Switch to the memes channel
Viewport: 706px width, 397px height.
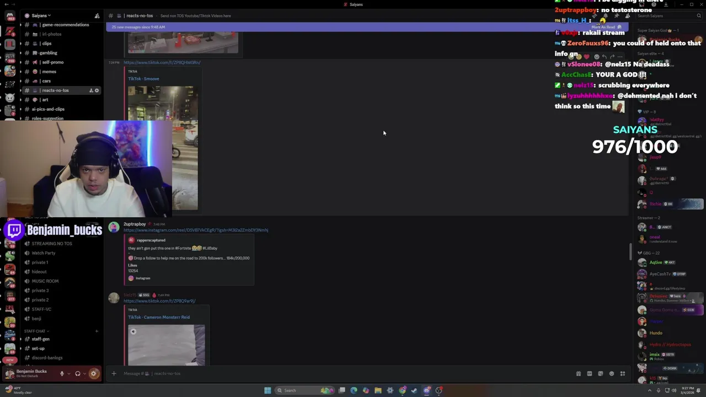pyautogui.click(x=61, y=72)
